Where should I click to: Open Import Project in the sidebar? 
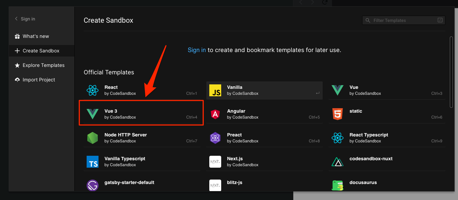(39, 80)
